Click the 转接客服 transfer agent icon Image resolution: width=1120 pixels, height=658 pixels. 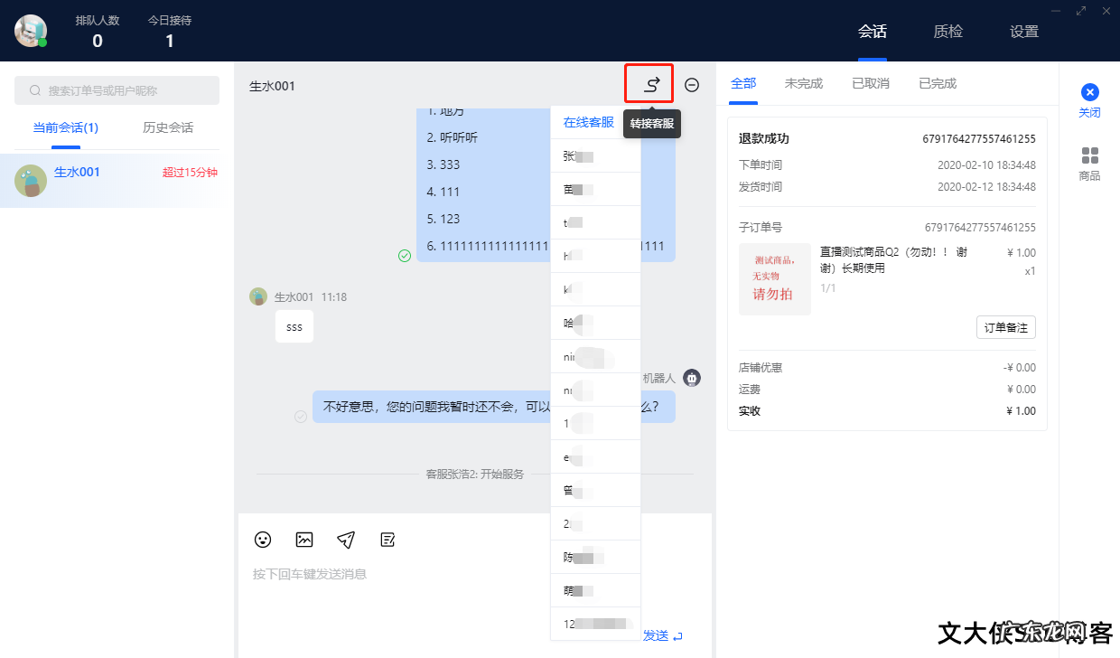(649, 83)
